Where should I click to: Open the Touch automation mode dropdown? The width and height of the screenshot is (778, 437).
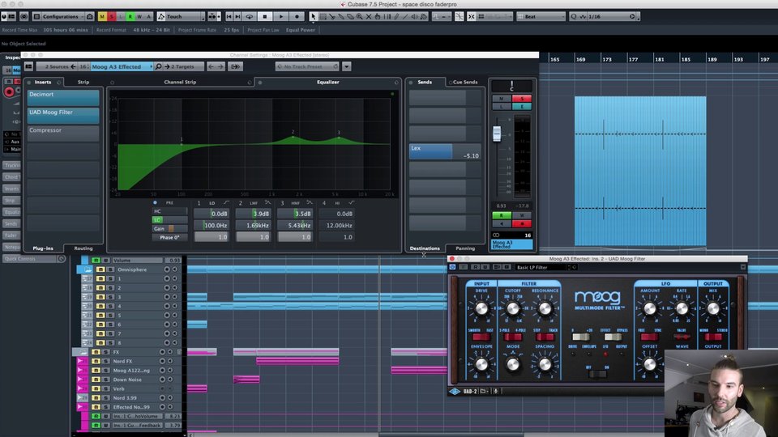[181, 16]
